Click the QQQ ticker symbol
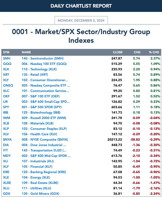Image resolution: width=162 pixels, height=198 pixels. (7, 64)
